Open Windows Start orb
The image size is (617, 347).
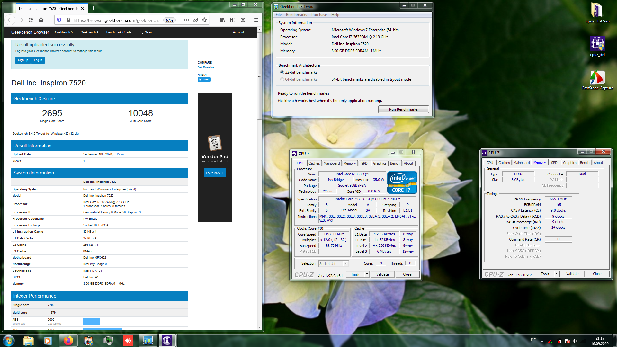pos(9,341)
